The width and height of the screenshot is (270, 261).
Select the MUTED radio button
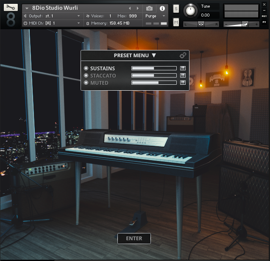click(86, 83)
